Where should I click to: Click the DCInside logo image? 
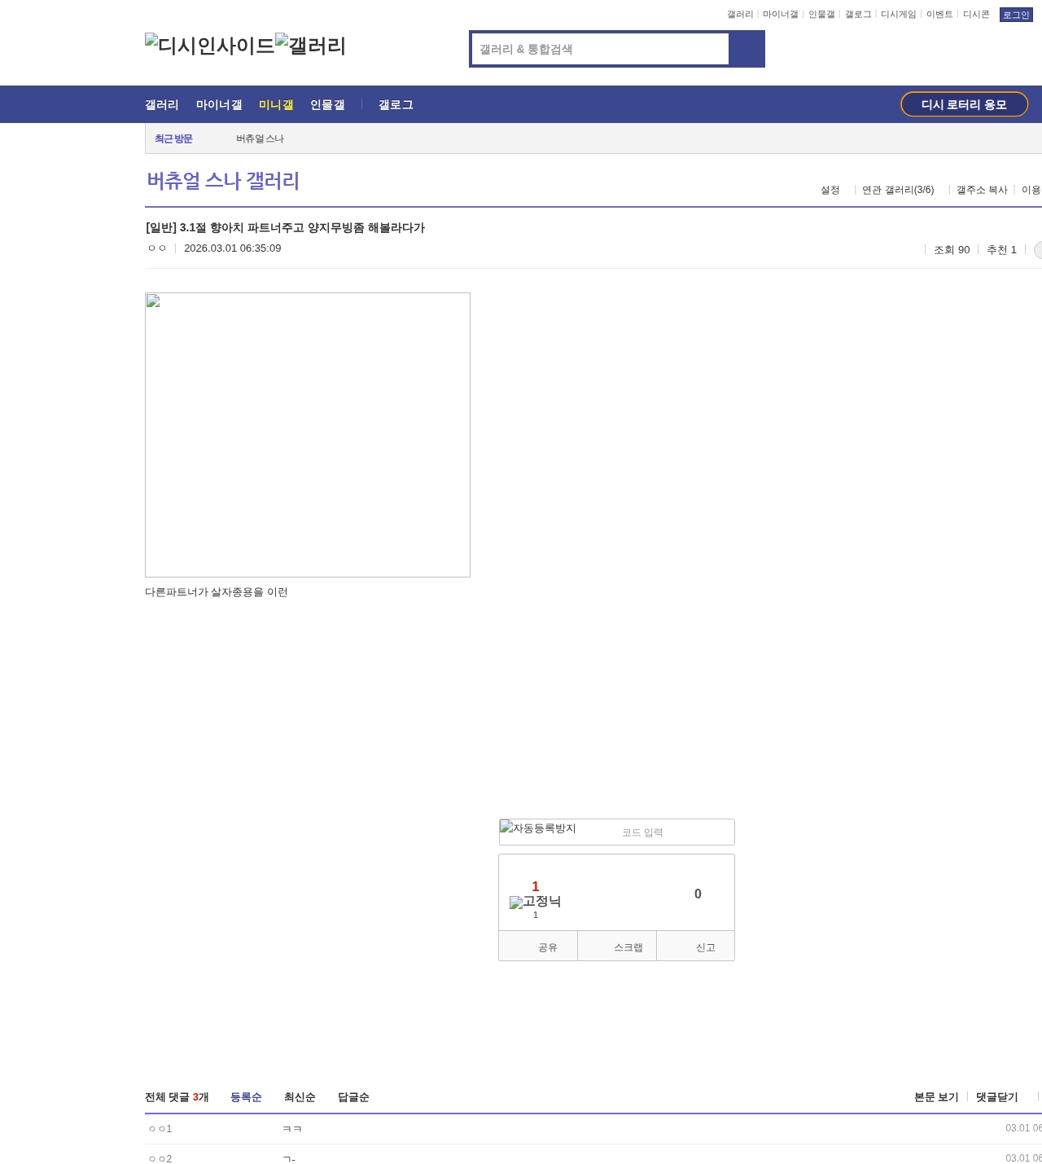[x=209, y=46]
